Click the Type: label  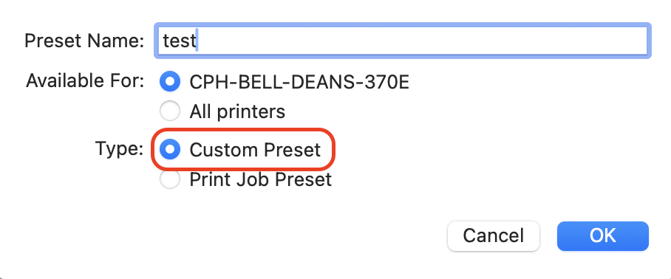(120, 148)
